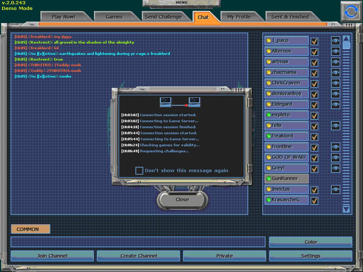Toggle the checkbox beside KrasavcheG

314,200
